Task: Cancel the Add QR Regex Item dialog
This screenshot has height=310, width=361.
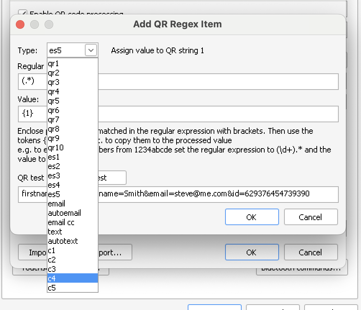Action: pyautogui.click(x=311, y=217)
